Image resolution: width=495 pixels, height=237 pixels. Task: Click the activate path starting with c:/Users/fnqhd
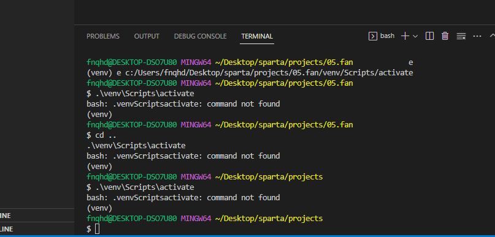(269, 73)
